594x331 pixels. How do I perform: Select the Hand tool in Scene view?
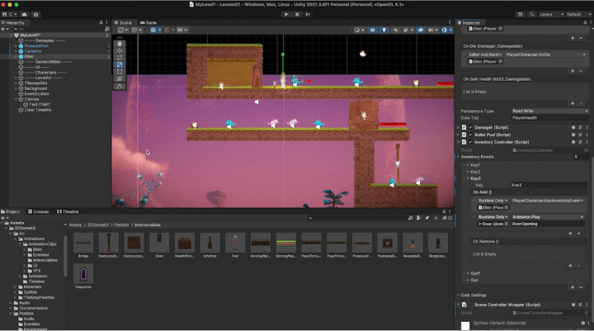tap(120, 42)
